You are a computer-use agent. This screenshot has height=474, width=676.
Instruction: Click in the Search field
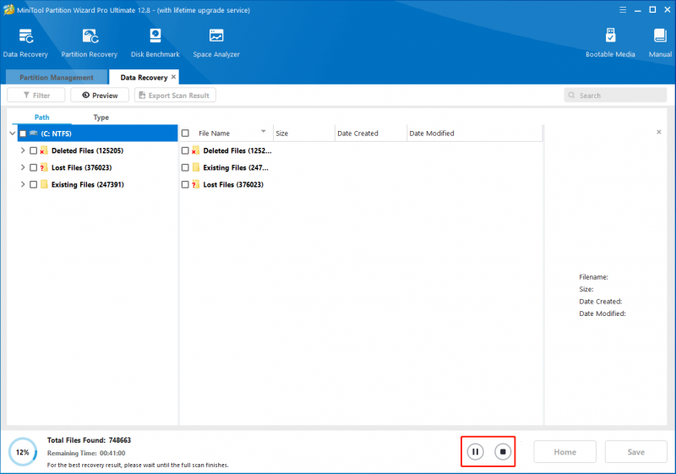click(615, 95)
